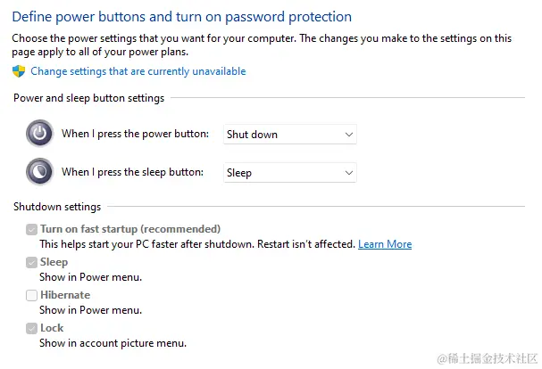Toggle the Turn on fast startup checkbox

point(32,229)
